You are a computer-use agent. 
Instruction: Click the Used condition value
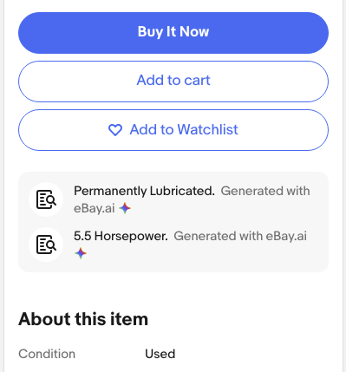(160, 354)
